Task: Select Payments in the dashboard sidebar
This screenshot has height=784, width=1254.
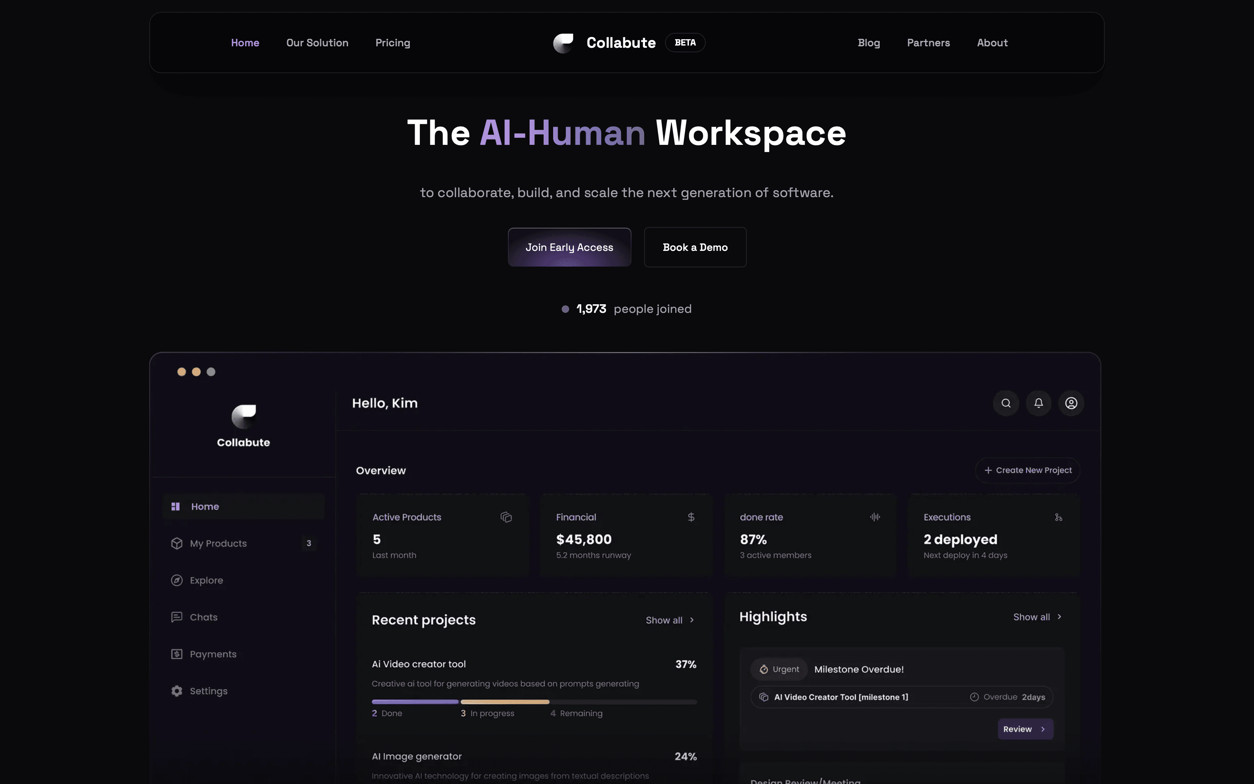Action: pyautogui.click(x=244, y=654)
